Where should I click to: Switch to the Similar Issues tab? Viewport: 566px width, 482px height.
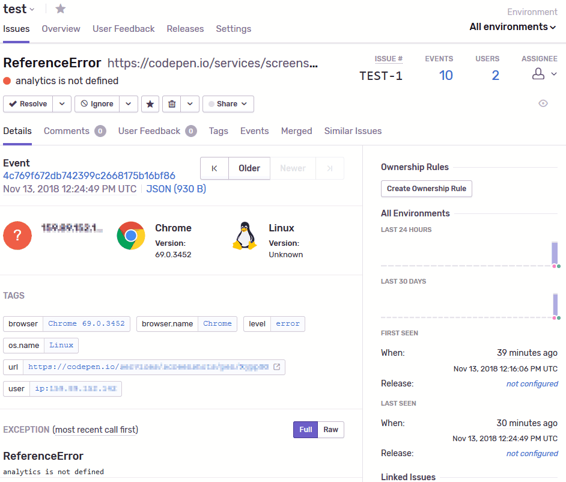point(353,131)
